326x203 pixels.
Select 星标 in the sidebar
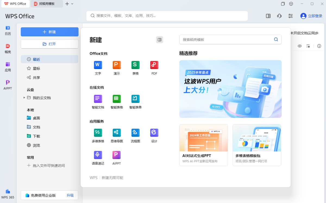point(36,69)
